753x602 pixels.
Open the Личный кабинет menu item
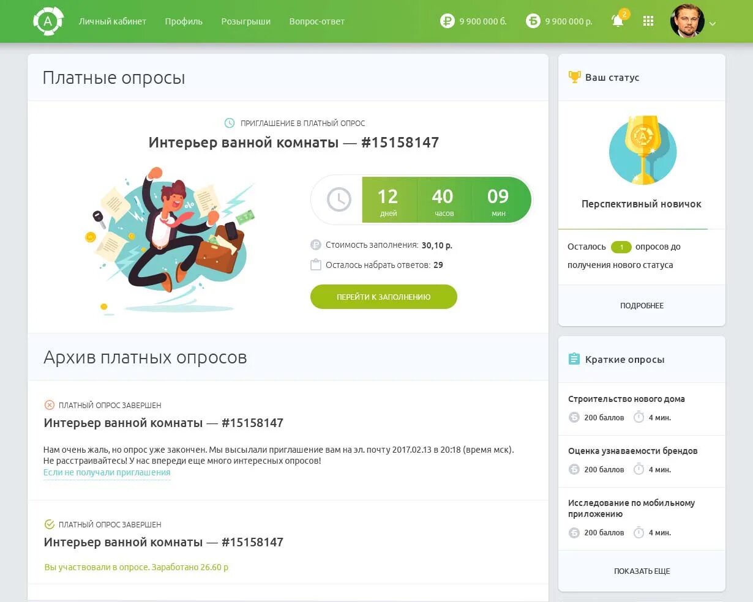pos(113,21)
